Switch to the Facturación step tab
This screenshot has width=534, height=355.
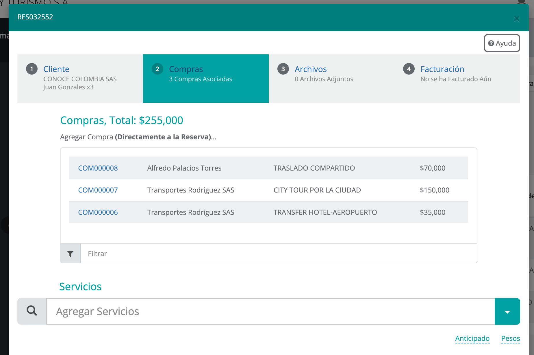(457, 78)
